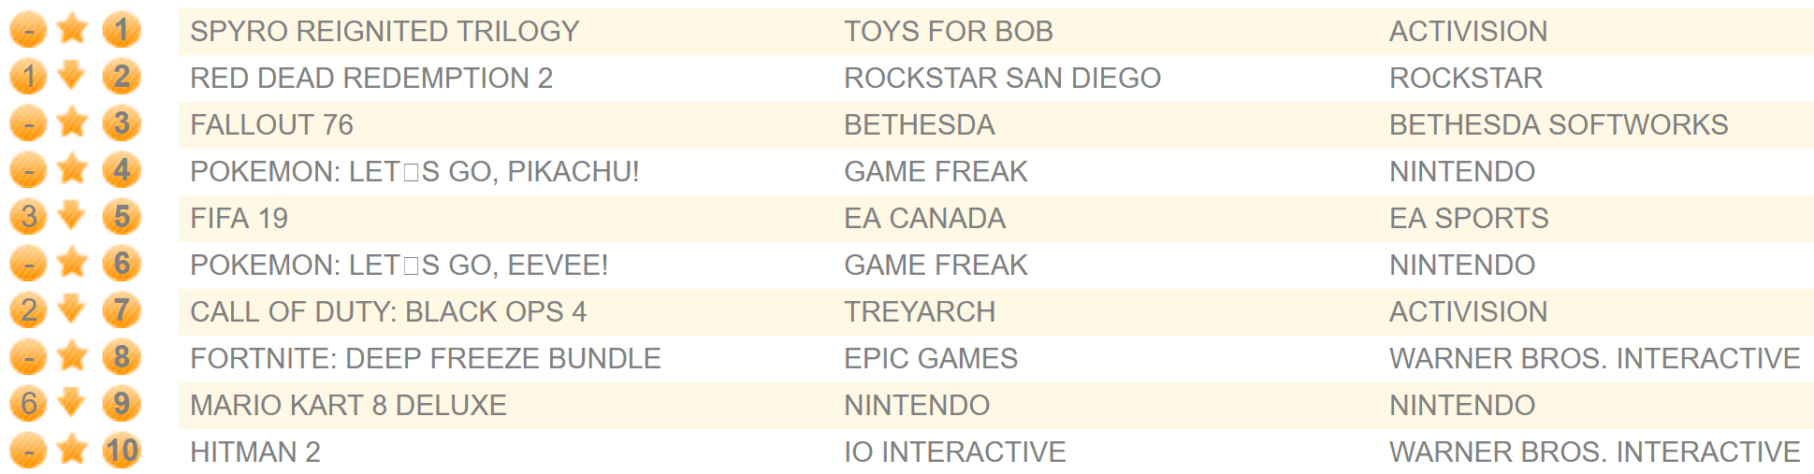Select the Pokemon Let's Go, Eevee! title
The height and width of the screenshot is (474, 1814).
[399, 266]
